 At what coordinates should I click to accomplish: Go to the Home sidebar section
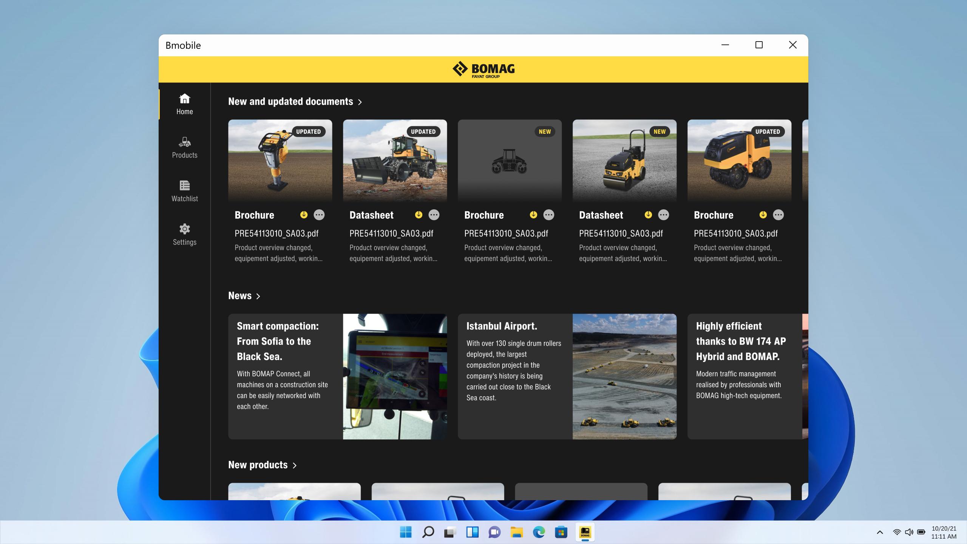pos(184,104)
